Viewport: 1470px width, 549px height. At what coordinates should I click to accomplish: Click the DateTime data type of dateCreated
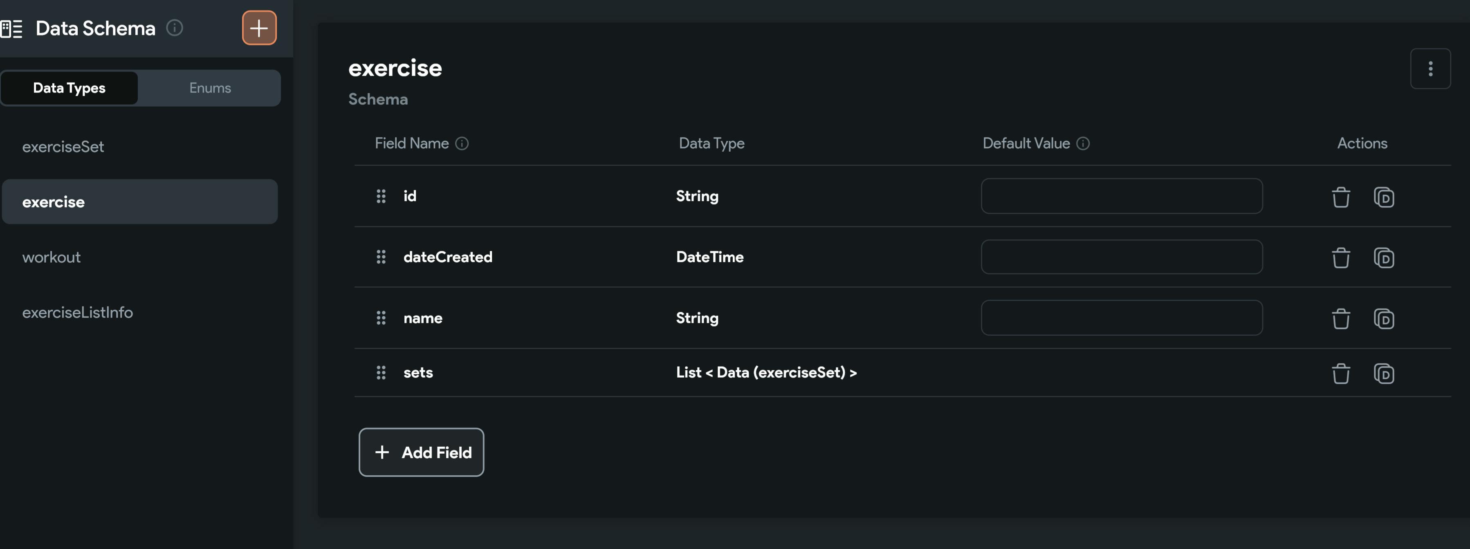tap(709, 257)
